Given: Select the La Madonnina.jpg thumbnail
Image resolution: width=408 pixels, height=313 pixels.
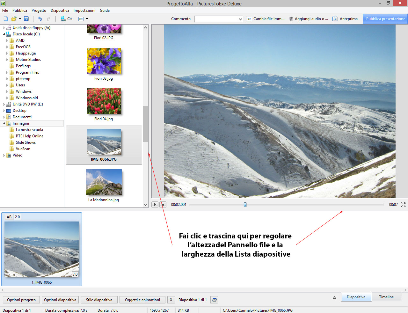Looking at the screenshot, I should click(104, 183).
